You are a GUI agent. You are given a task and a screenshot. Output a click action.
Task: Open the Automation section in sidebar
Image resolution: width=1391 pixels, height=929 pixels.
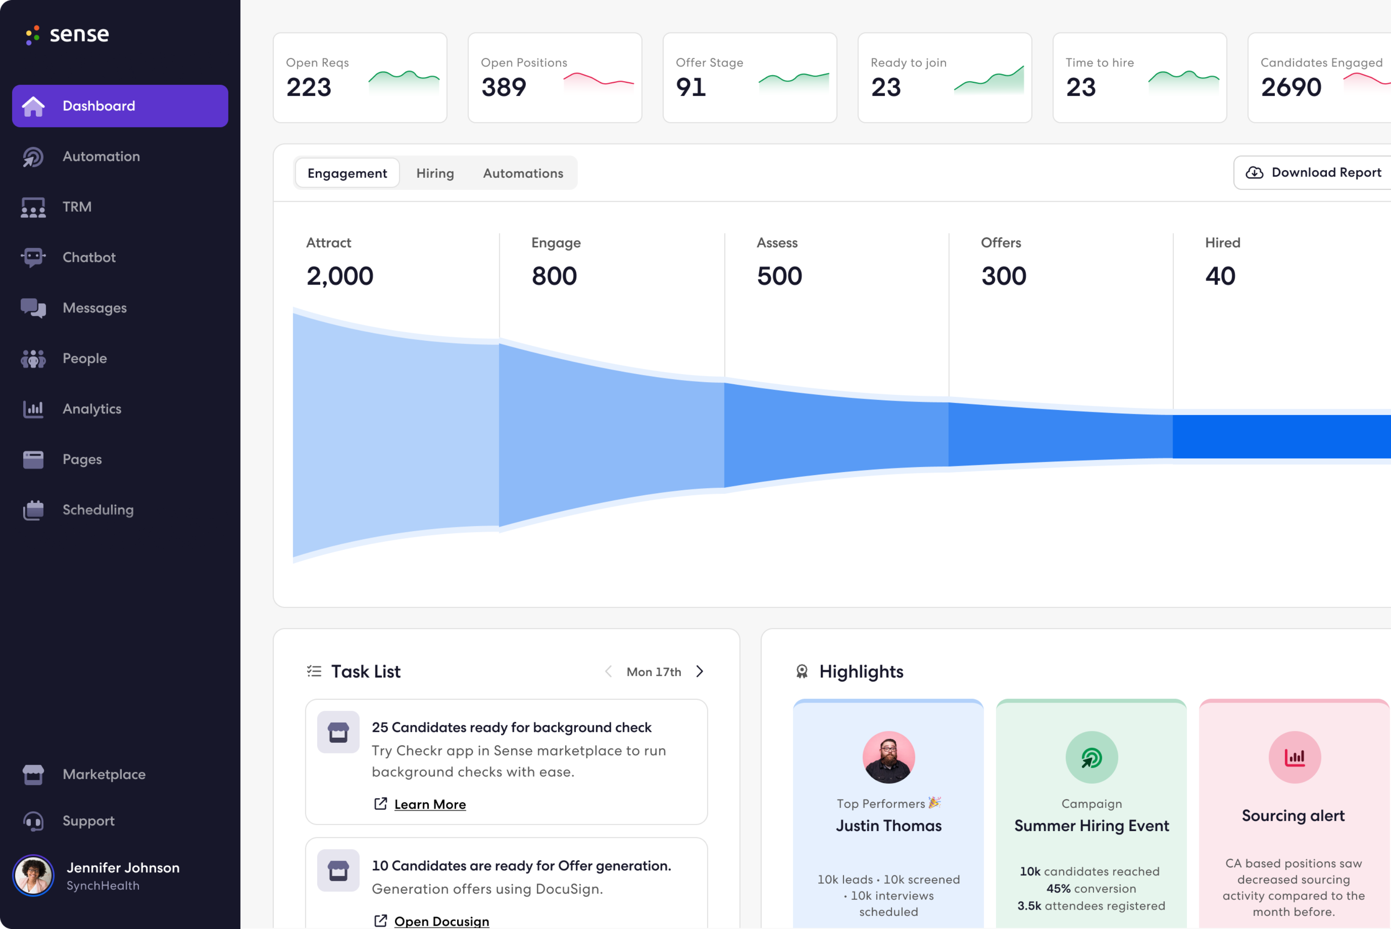point(101,156)
